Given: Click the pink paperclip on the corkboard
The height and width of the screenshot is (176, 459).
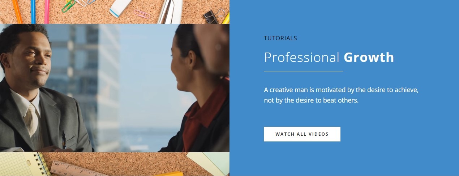Looking at the screenshot, I should click(142, 14).
